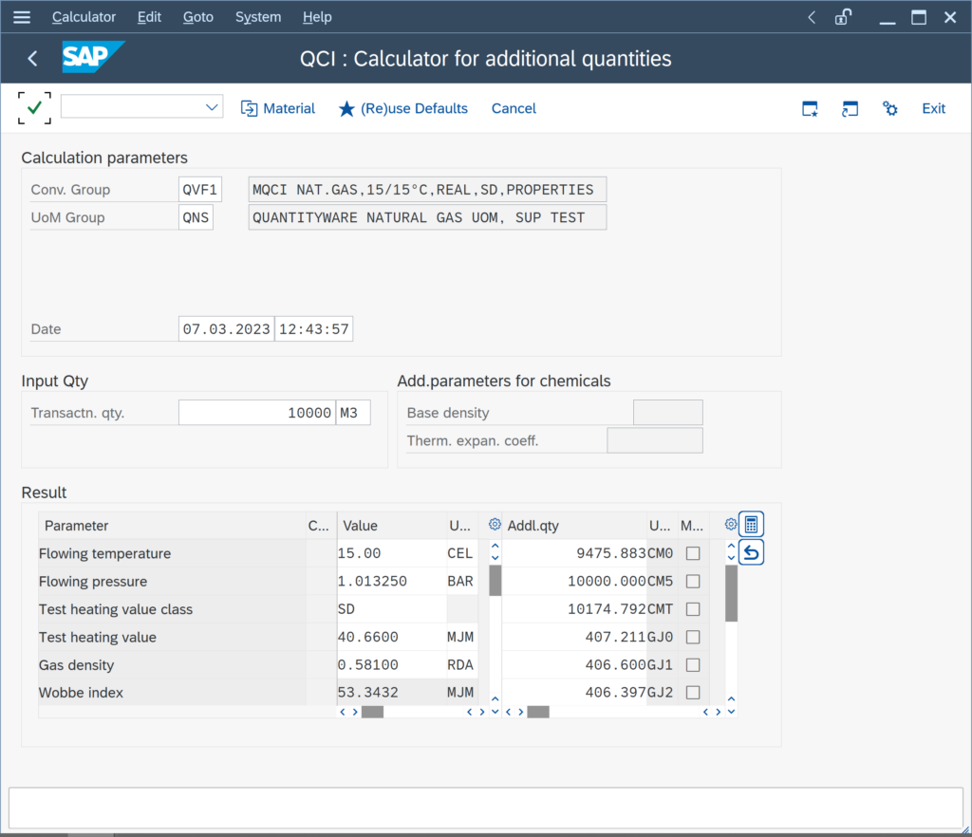Tick the checkbox in the CMT row

[x=693, y=609]
